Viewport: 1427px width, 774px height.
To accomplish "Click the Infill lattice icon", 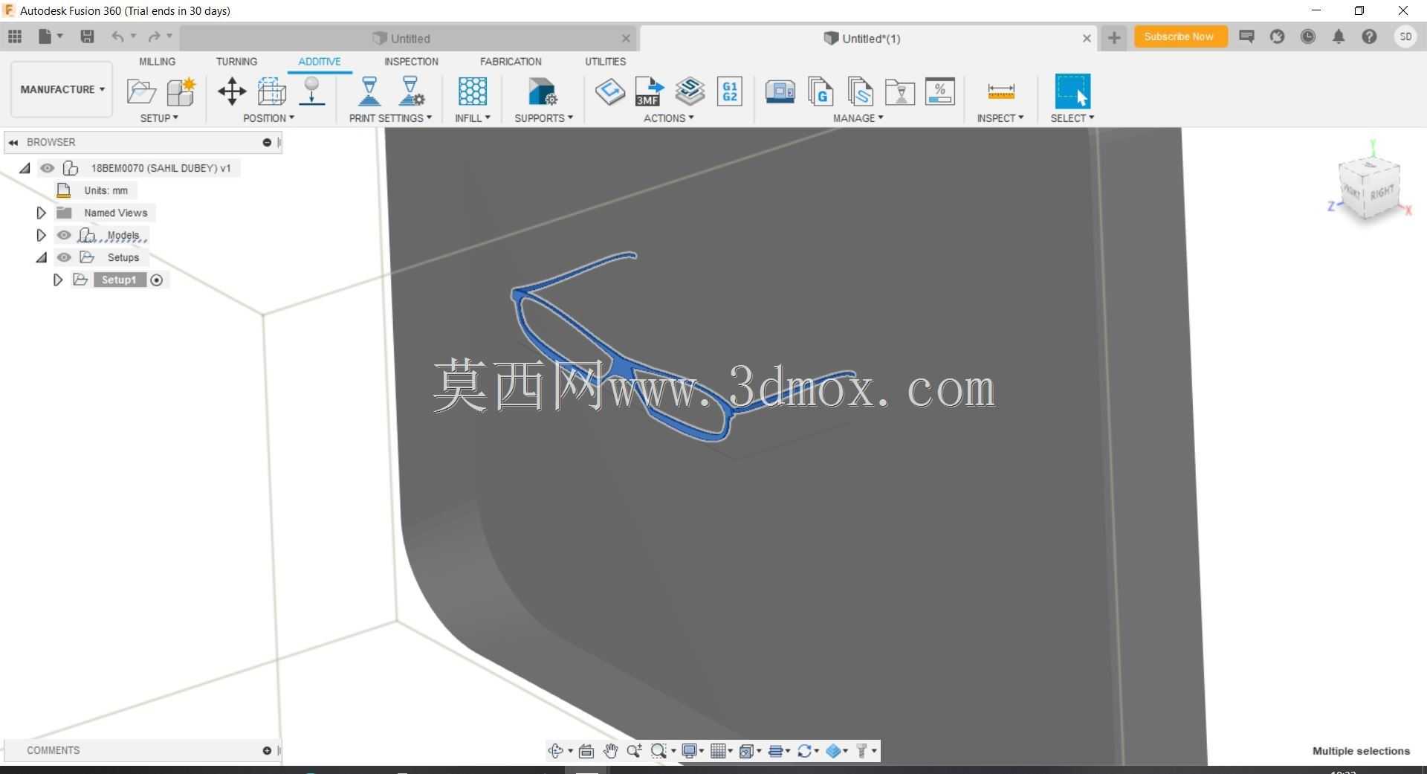I will click(473, 92).
